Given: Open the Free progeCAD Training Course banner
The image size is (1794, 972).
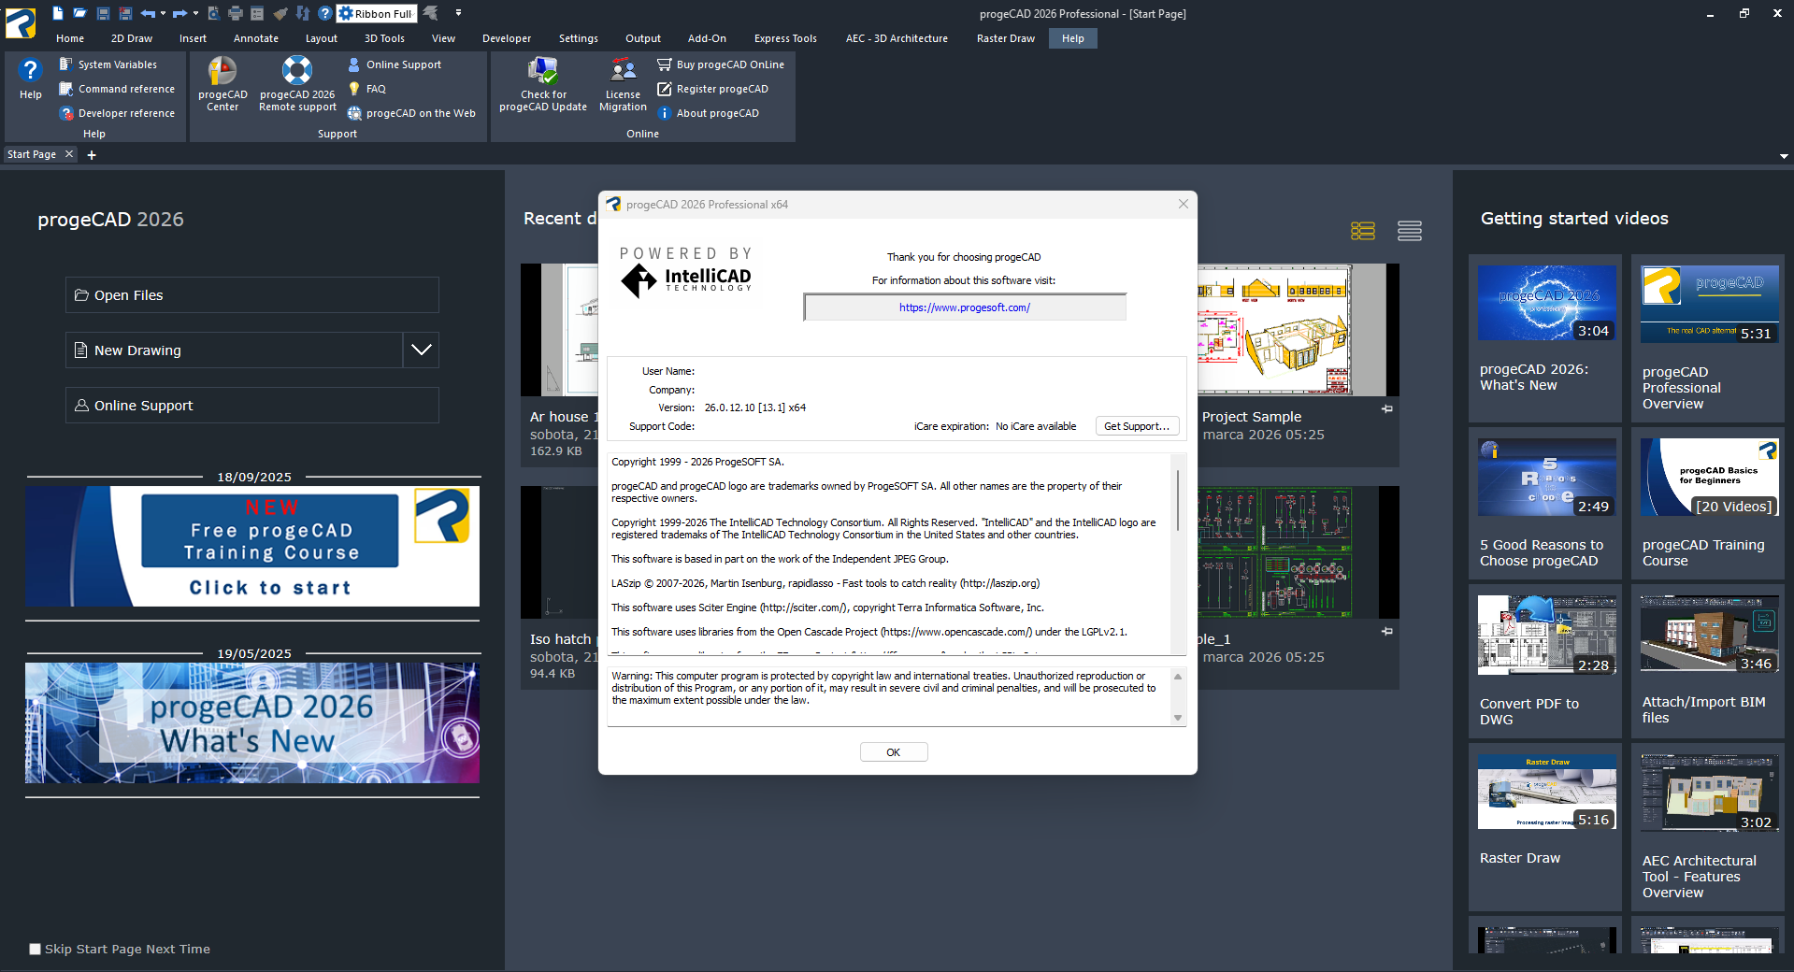Looking at the screenshot, I should 252,546.
